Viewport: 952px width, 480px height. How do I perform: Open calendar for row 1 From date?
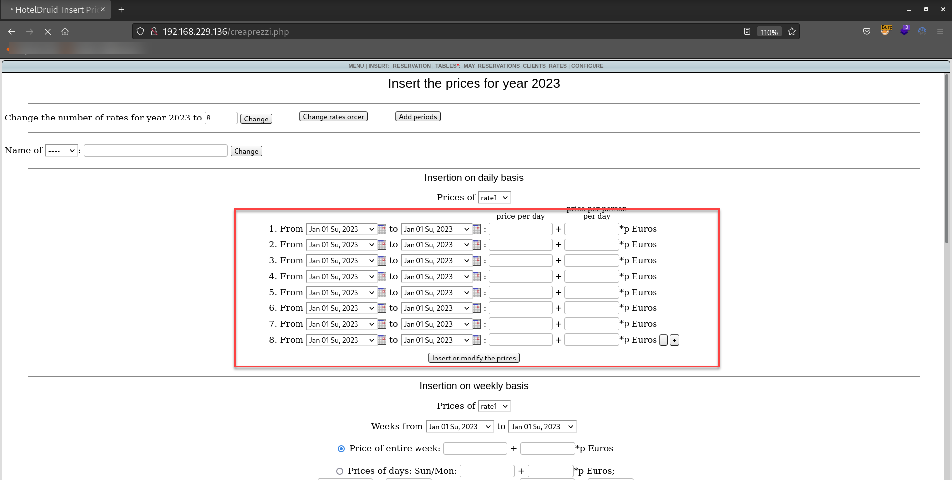382,229
